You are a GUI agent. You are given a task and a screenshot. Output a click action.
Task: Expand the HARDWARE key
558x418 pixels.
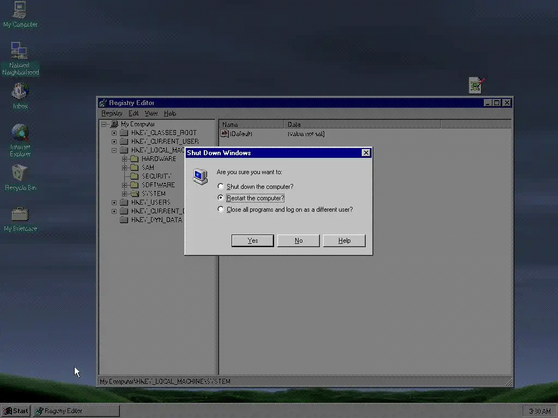(124, 159)
